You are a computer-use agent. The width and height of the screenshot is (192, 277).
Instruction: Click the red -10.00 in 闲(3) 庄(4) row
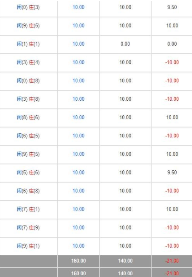pyautogui.click(x=172, y=62)
